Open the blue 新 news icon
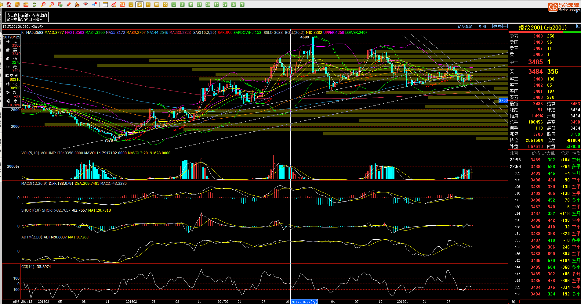Image resolution: width=581 pixels, height=304 pixels. point(94,5)
